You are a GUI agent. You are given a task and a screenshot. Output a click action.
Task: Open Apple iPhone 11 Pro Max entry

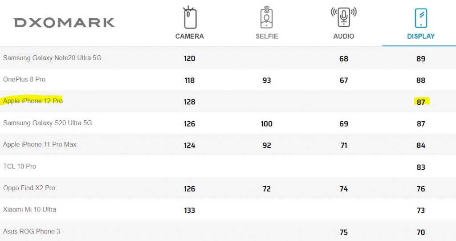pos(40,144)
